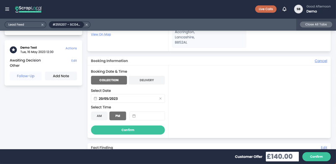The width and height of the screenshot is (336, 164).
Task: Edit the Awaiting Decision status
Action: [74, 61]
